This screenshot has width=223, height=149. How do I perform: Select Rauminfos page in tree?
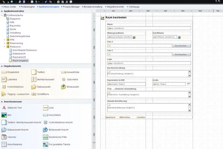tap(14, 26)
